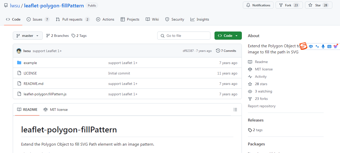Go to the Actions tab
This screenshot has height=153, width=340.
click(105, 19)
